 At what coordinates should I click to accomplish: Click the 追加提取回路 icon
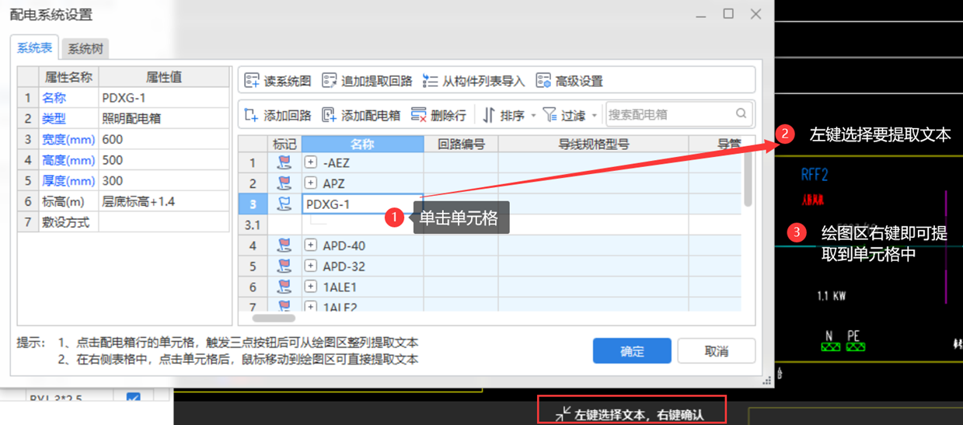tap(330, 81)
